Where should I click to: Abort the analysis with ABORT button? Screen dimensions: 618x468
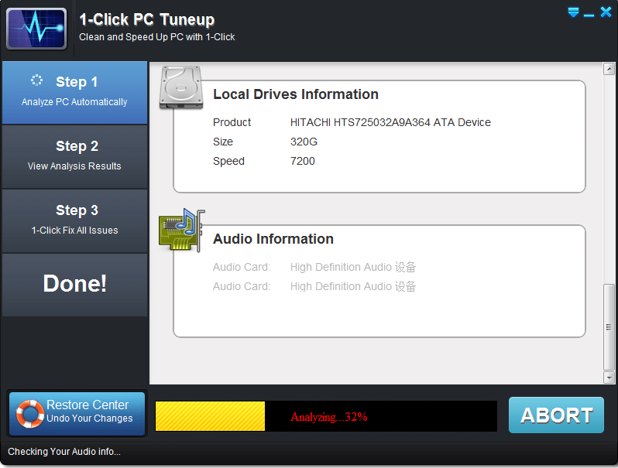coord(556,415)
